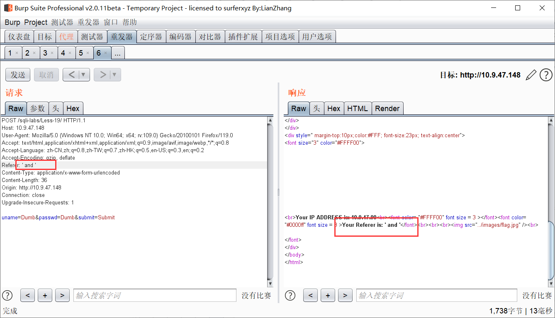Click the plus icon below the response panel

point(328,295)
